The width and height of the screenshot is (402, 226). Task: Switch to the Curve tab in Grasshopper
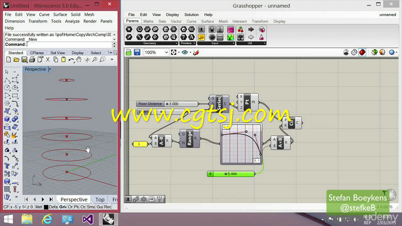tap(191, 21)
